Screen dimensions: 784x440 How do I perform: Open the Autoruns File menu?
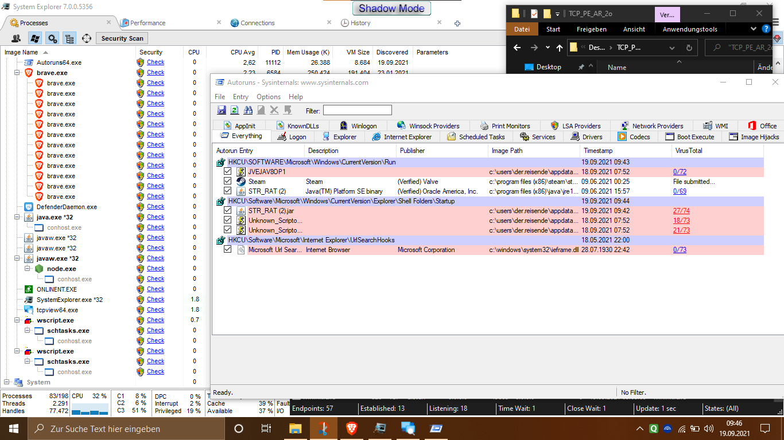coord(220,97)
